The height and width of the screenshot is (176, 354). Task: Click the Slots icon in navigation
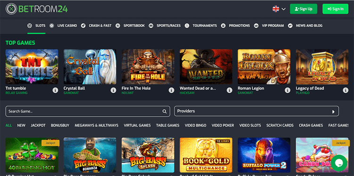(30, 26)
